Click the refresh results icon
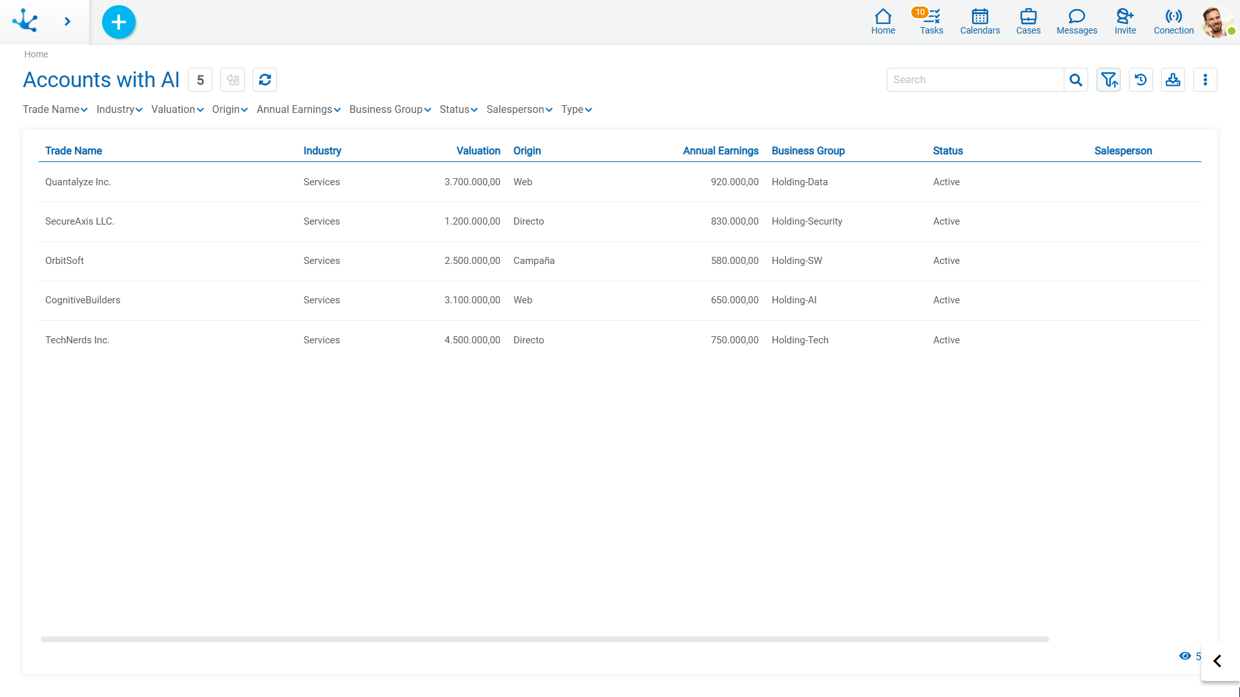This screenshot has height=697, width=1240. pos(265,80)
